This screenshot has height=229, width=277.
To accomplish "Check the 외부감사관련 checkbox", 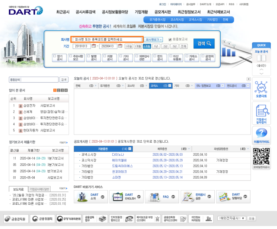I will [x=137, y=56].
